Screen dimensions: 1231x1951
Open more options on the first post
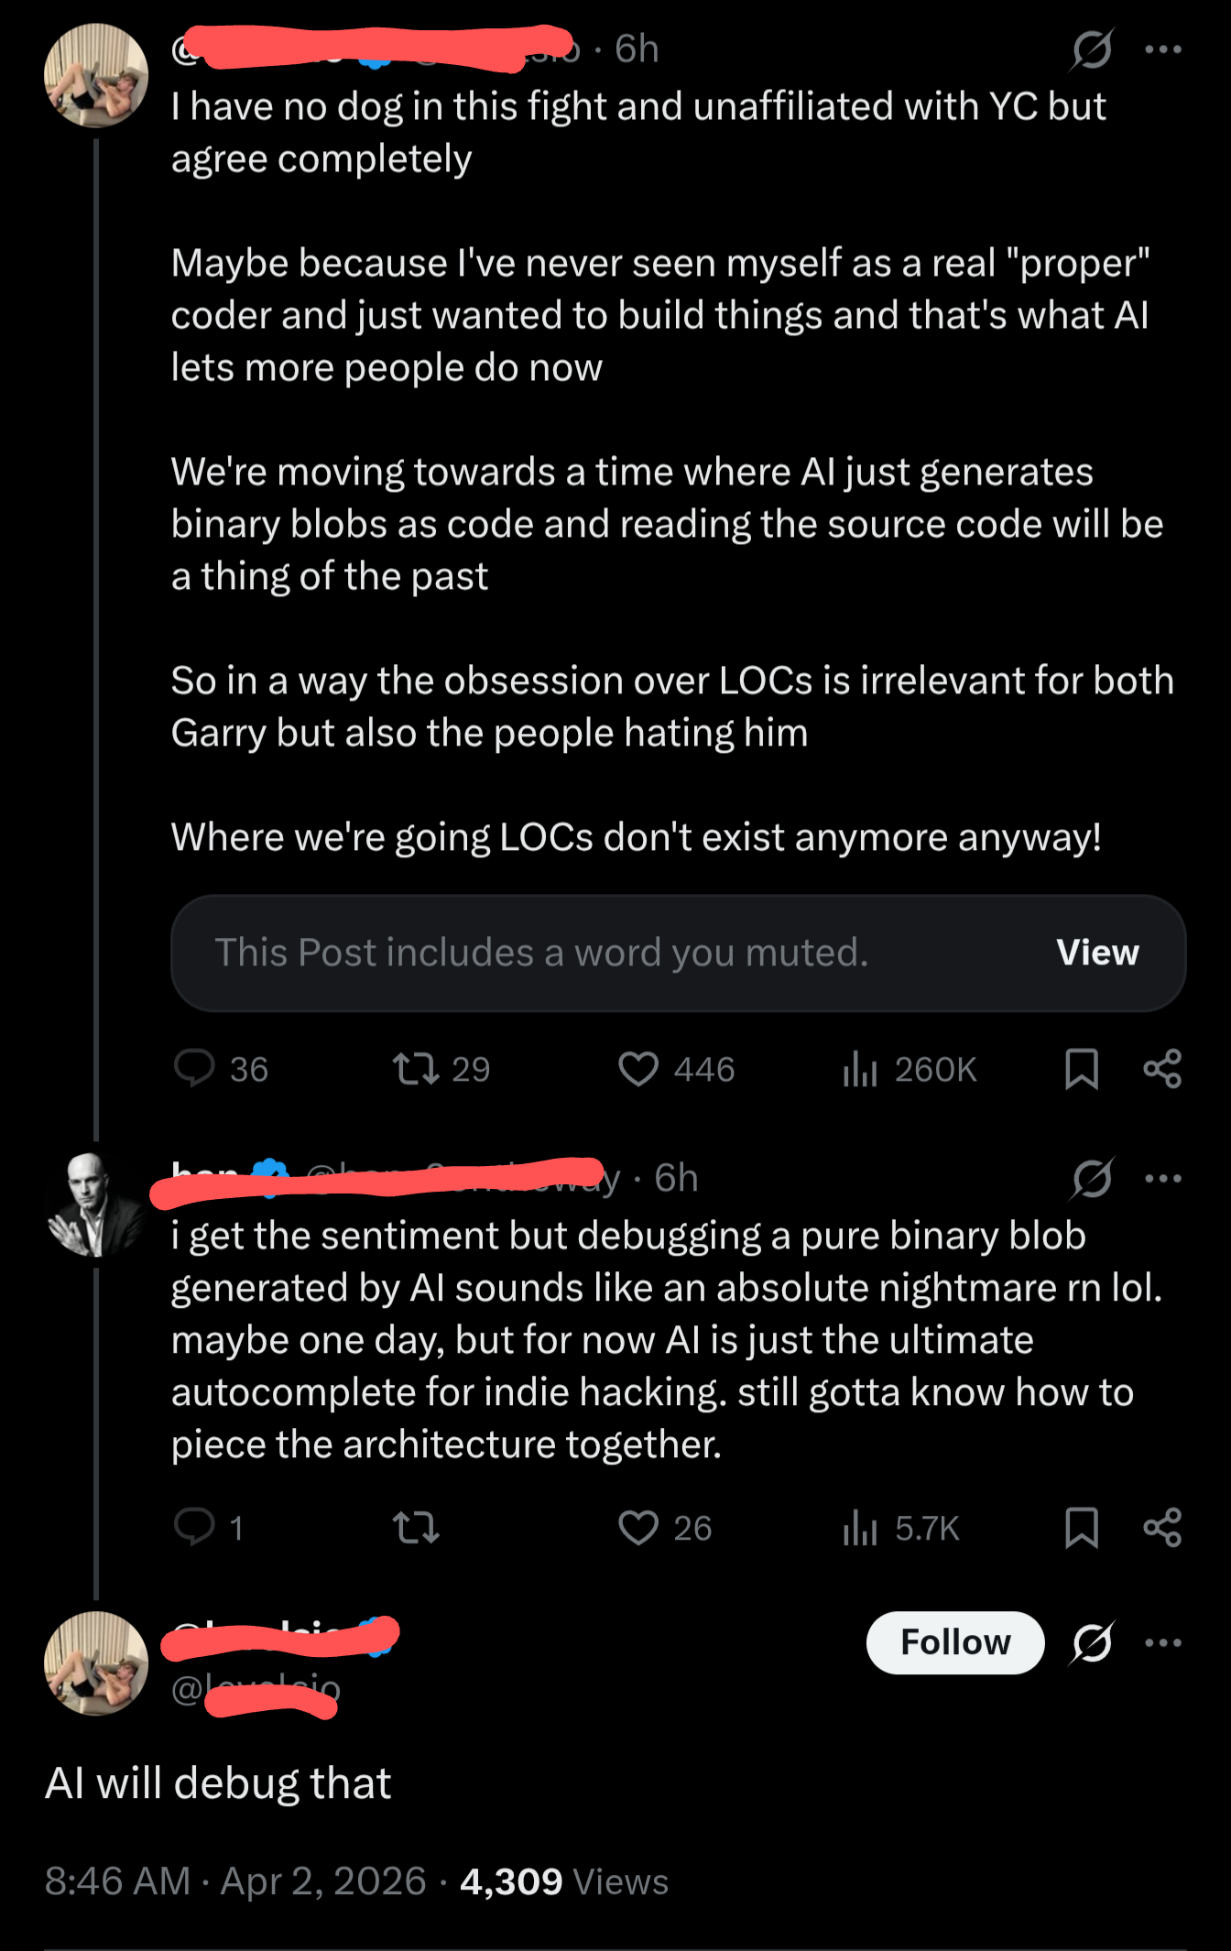click(1161, 50)
